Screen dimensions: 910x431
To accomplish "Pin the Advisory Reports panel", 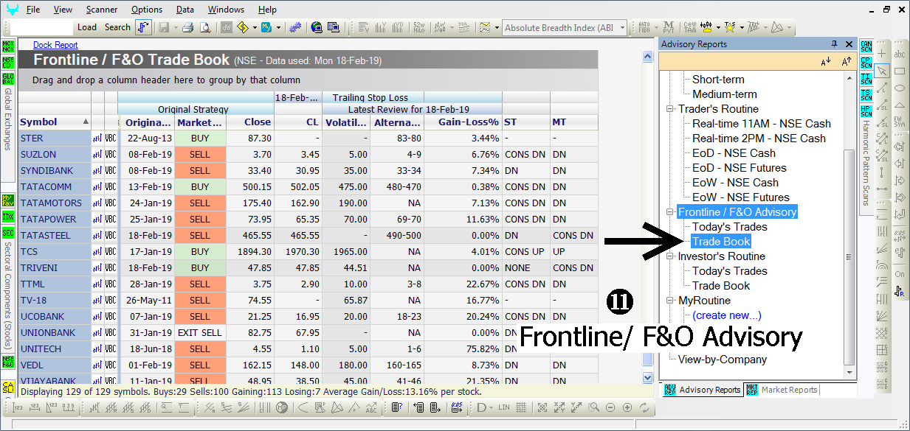I will [835, 44].
